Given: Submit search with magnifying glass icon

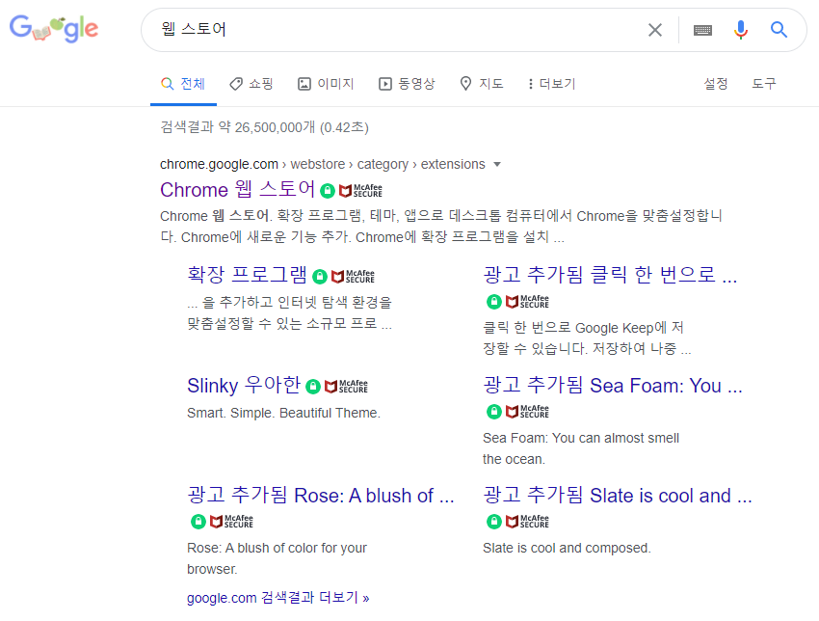Looking at the screenshot, I should point(779,30).
